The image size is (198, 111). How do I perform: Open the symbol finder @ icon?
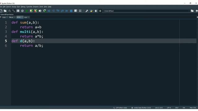(x=22, y=11)
